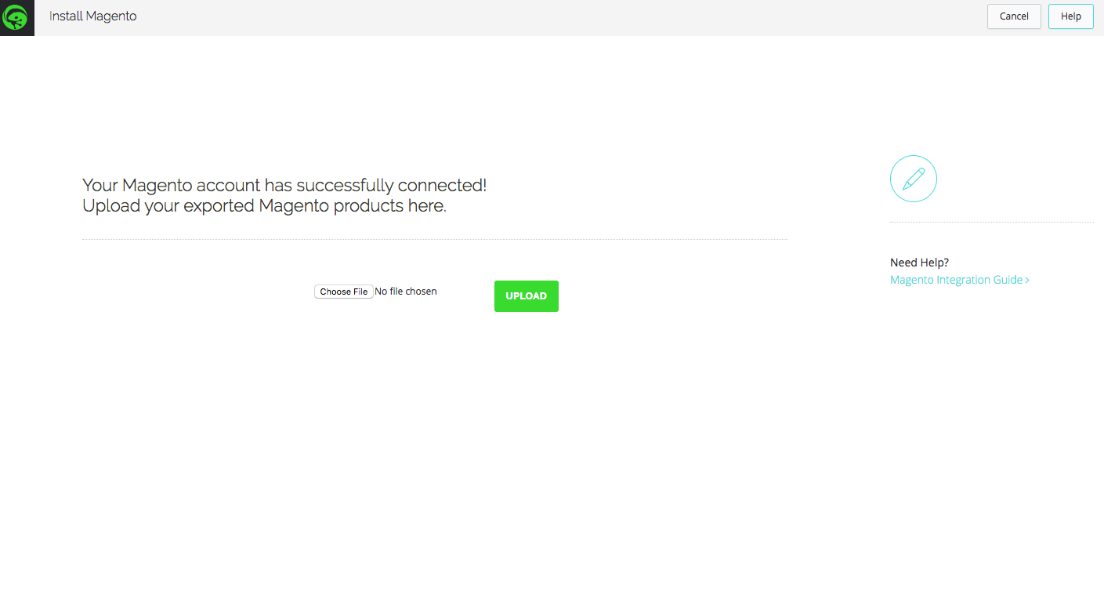1104x616 pixels.
Task: Click the 'successfully connected' heading line
Action: [x=284, y=186]
